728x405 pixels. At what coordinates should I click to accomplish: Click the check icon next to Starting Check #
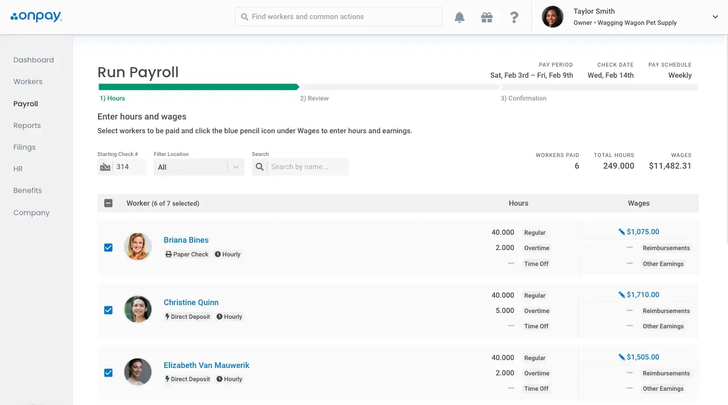(x=105, y=167)
